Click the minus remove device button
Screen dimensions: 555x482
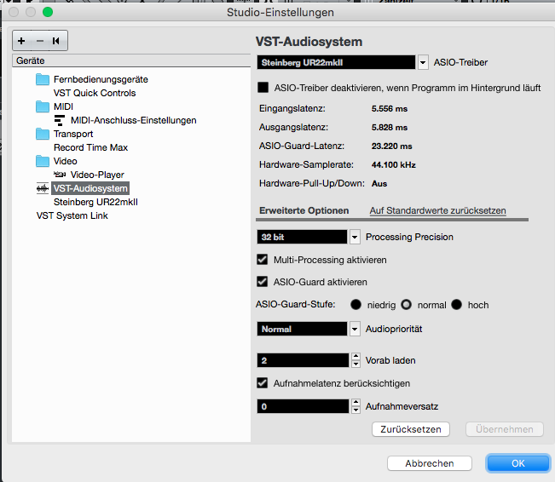click(39, 41)
